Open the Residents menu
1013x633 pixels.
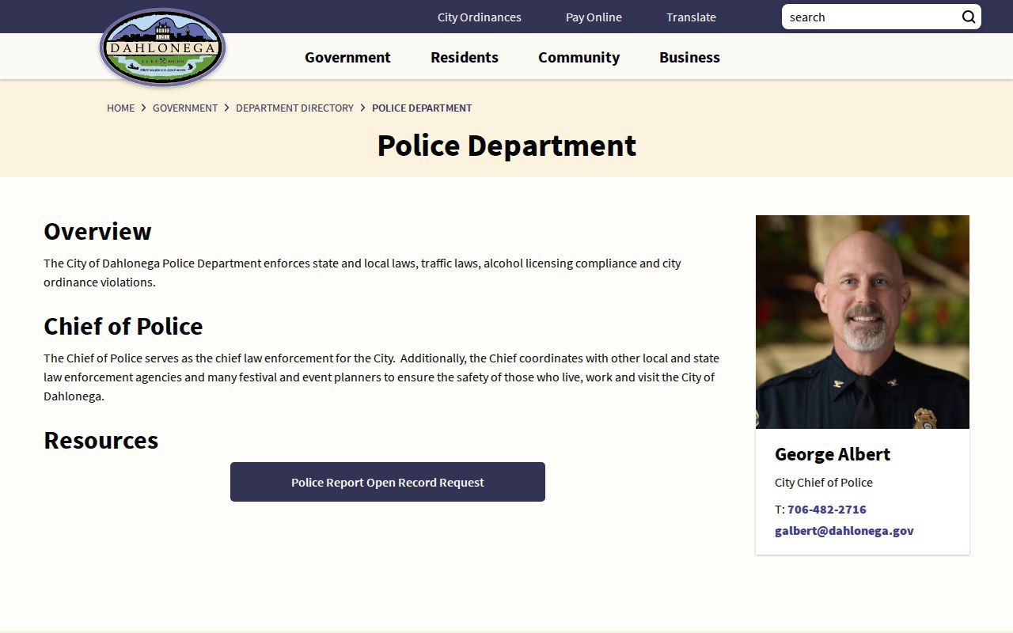465,57
